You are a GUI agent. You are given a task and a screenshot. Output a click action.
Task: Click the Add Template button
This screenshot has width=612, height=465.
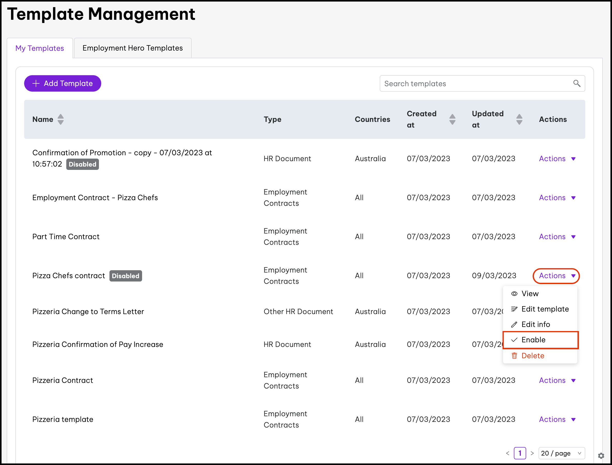point(62,83)
